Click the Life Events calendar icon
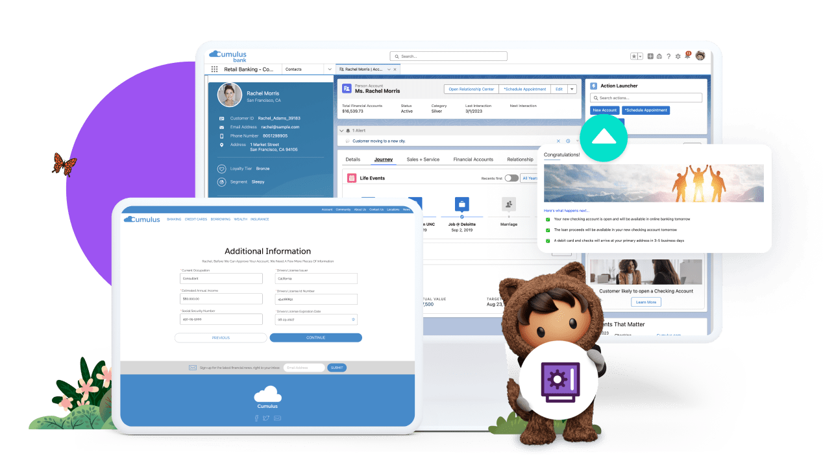823x463 pixels. click(352, 178)
